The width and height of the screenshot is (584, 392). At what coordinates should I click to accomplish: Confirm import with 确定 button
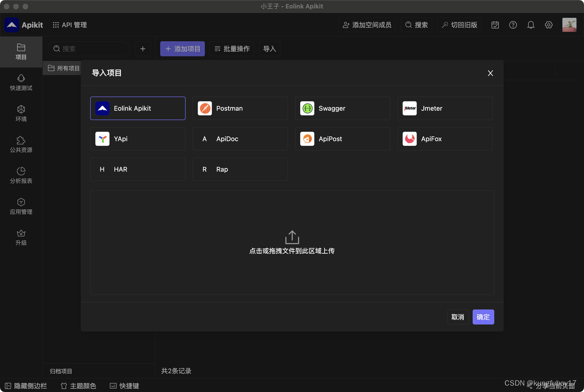[x=483, y=317]
